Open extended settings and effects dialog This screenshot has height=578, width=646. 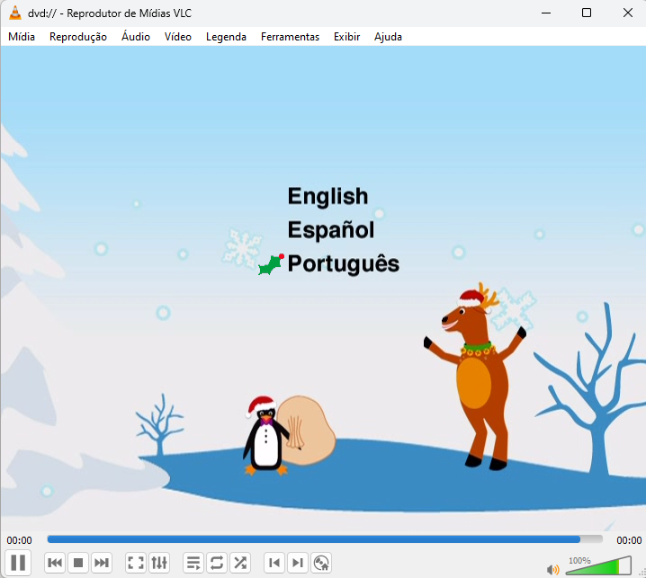pos(159,563)
